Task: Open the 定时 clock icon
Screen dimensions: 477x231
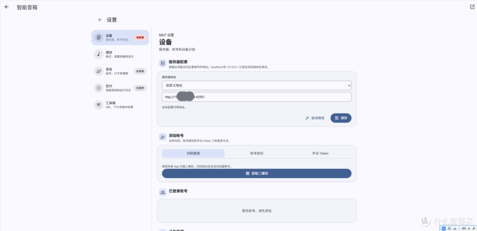Action: pos(98,88)
